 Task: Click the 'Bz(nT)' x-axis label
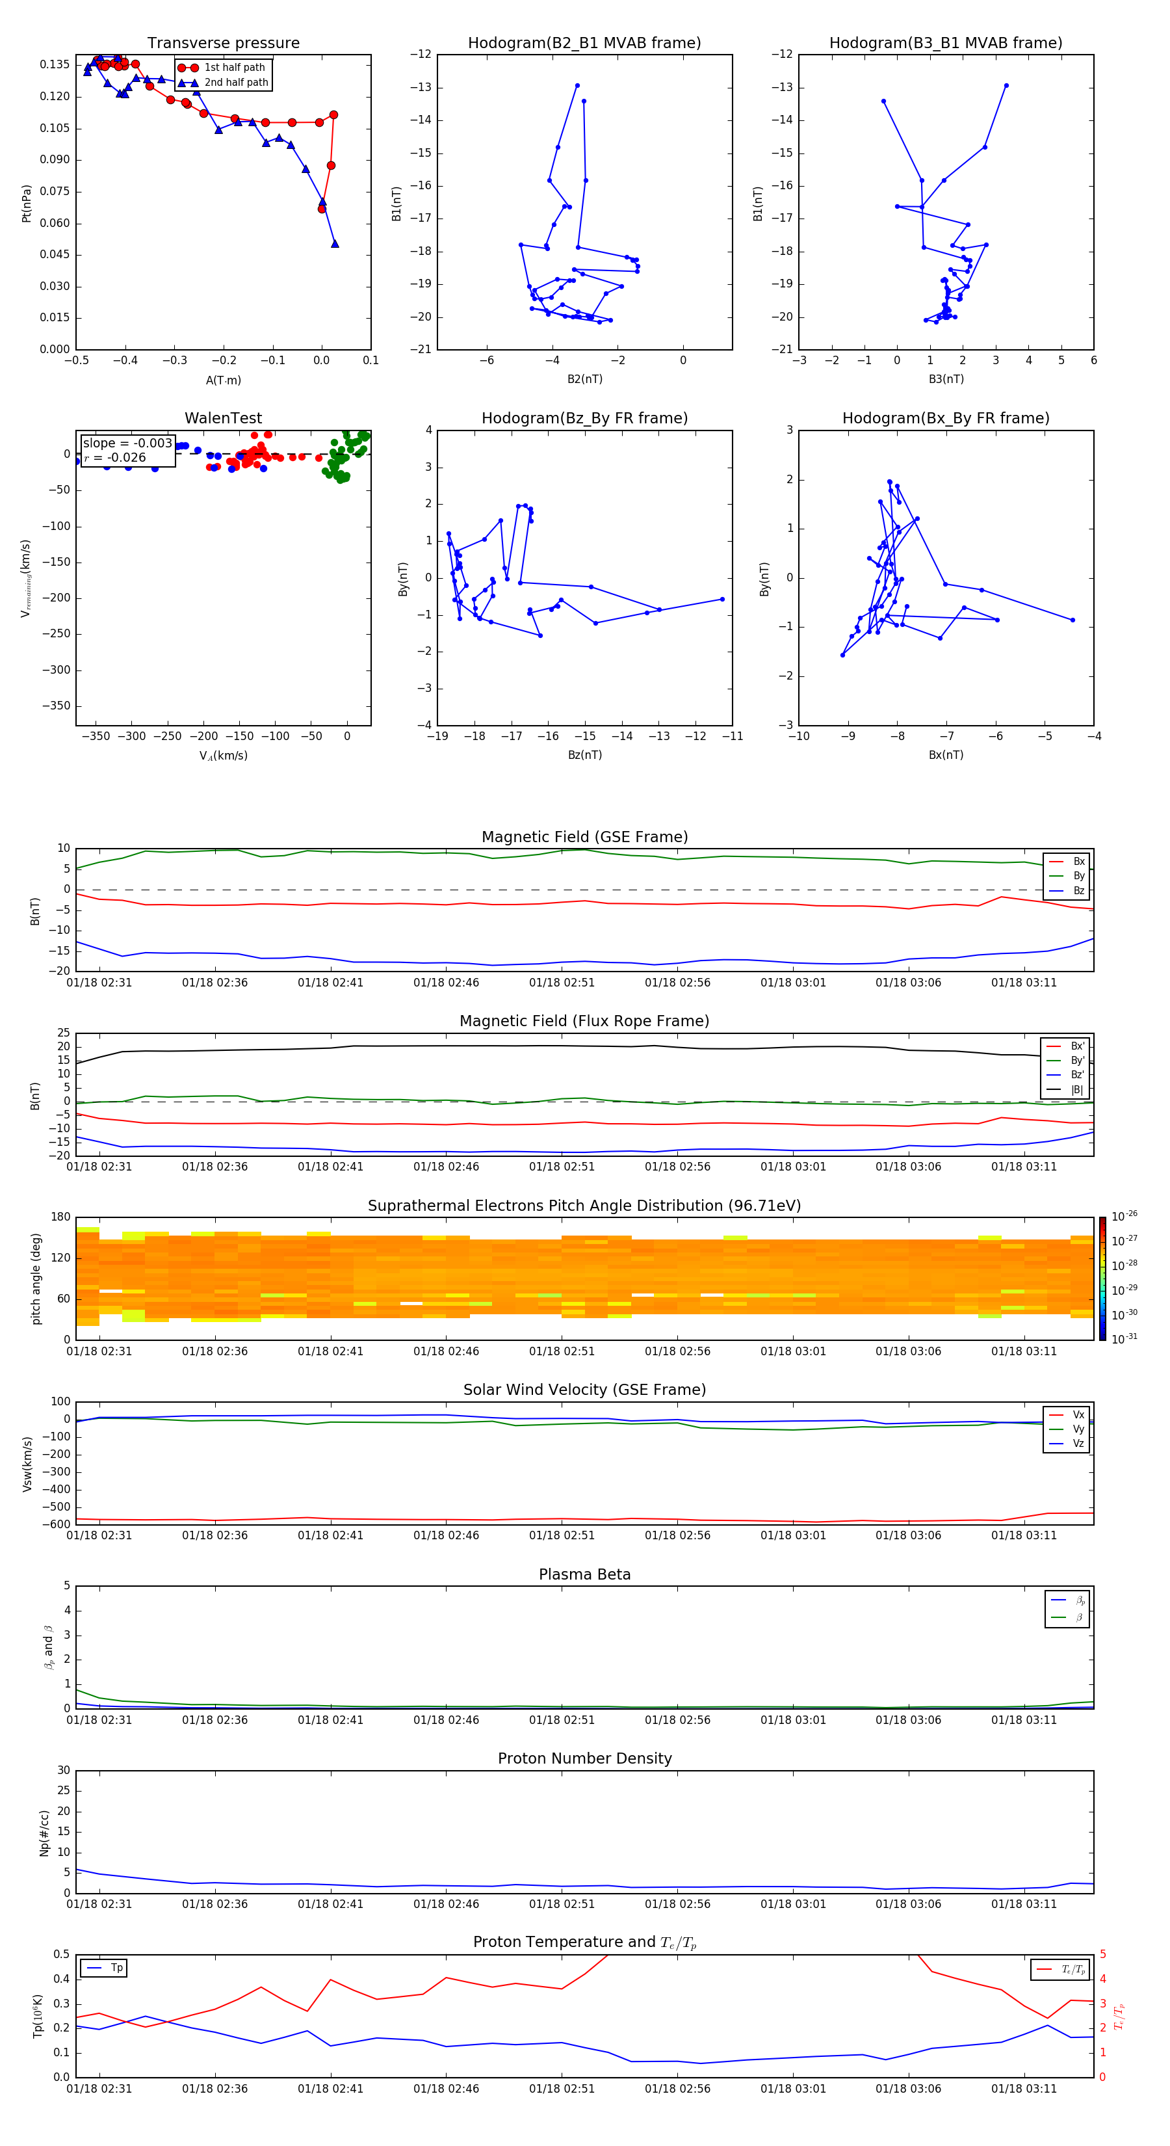[x=584, y=755]
